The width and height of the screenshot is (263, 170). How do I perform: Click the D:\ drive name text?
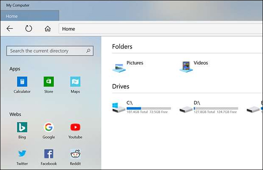click(x=197, y=103)
